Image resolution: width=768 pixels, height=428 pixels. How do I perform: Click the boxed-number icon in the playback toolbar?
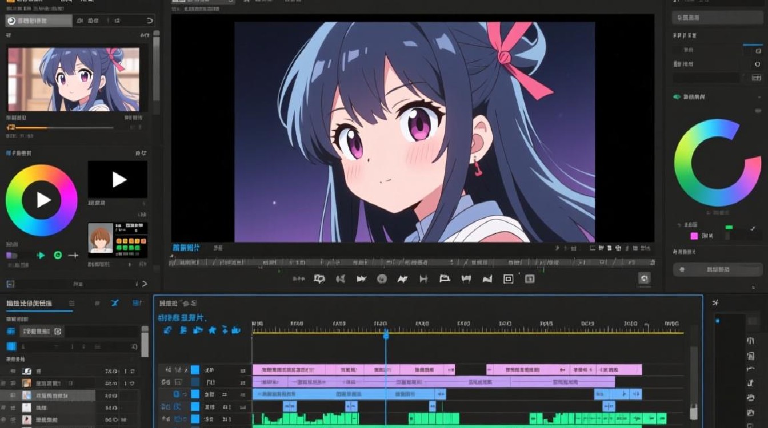[529, 279]
